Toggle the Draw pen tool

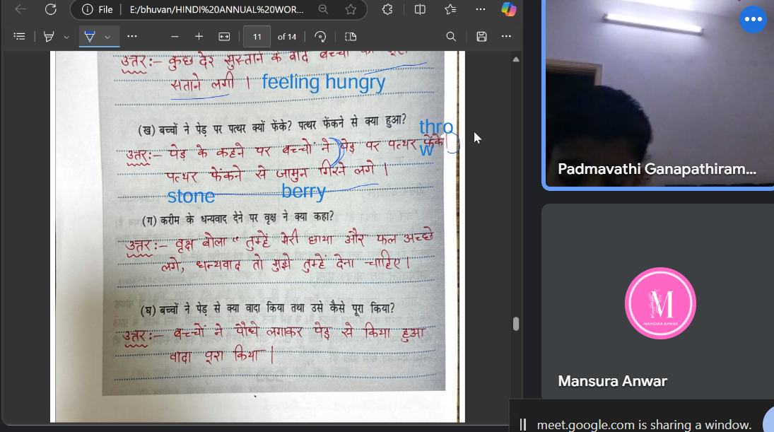tap(90, 36)
